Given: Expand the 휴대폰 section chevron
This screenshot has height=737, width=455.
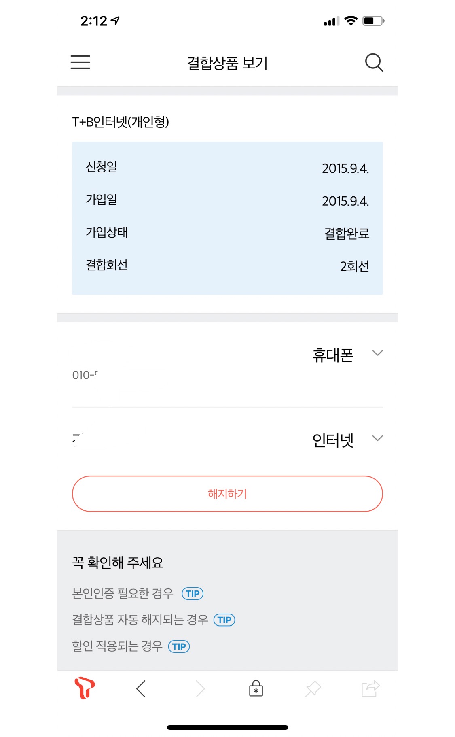Looking at the screenshot, I should click(377, 353).
